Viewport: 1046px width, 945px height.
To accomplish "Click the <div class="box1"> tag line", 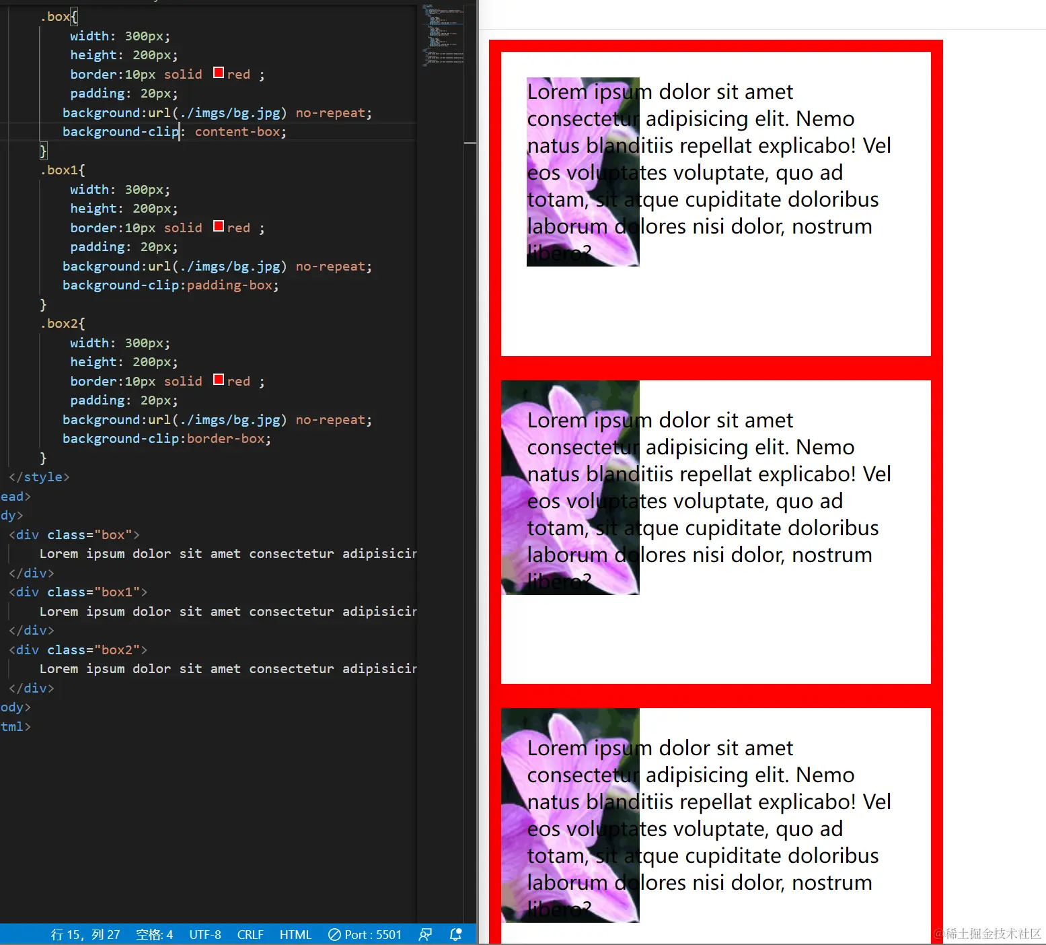I will click(x=78, y=592).
